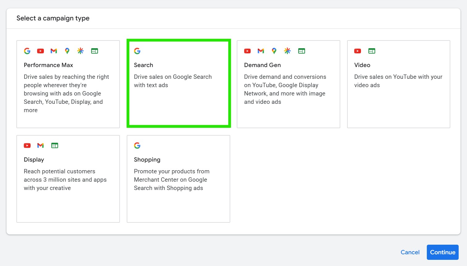
Task: Click the YouTube icon in the Display card
Action: pos(27,146)
